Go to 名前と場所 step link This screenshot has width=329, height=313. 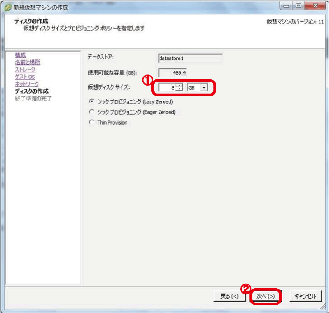pyautogui.click(x=28, y=62)
